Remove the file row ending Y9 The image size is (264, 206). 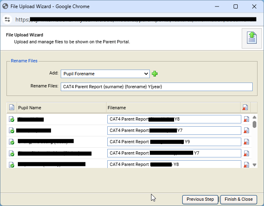point(246,142)
